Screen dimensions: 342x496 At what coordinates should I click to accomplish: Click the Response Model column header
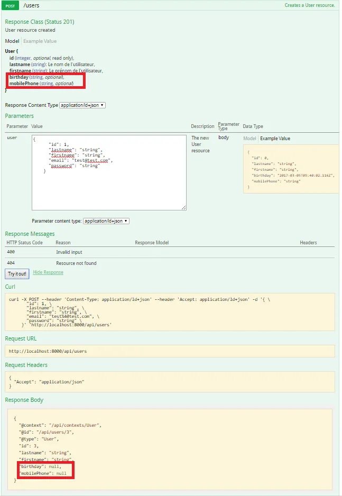152,243
